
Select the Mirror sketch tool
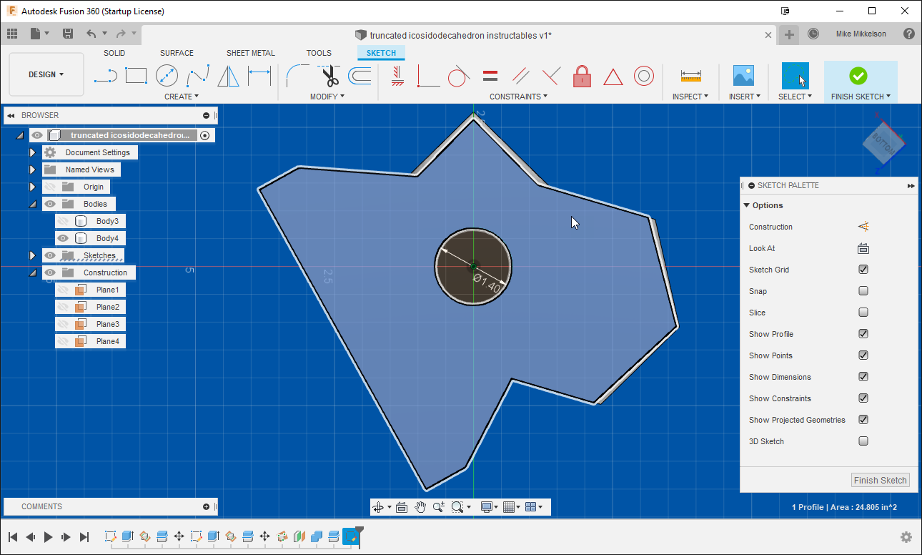point(227,75)
